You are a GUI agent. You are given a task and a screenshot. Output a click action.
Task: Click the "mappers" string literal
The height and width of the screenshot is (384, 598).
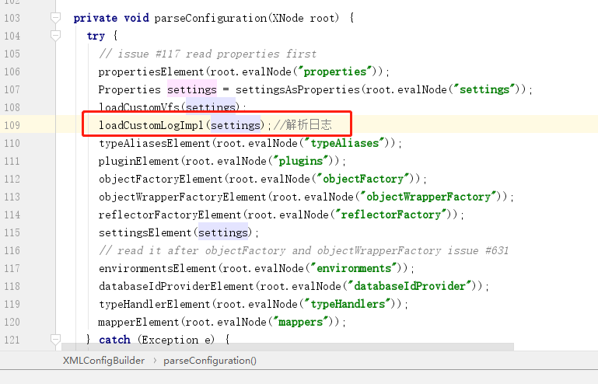pyautogui.click(x=301, y=323)
